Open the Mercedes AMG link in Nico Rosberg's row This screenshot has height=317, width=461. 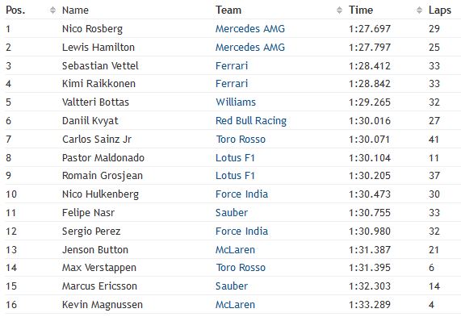pyautogui.click(x=250, y=29)
